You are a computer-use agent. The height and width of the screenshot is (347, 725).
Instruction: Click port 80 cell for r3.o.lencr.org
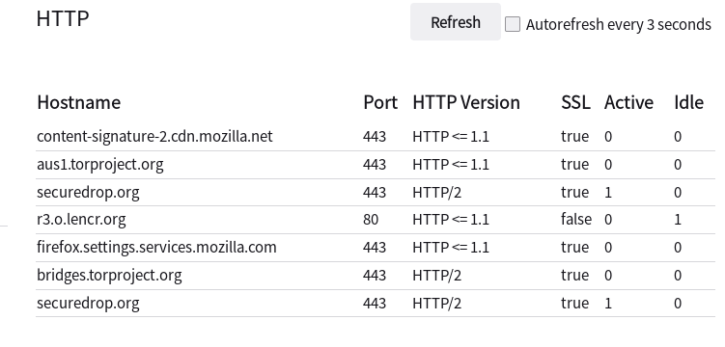tap(371, 220)
